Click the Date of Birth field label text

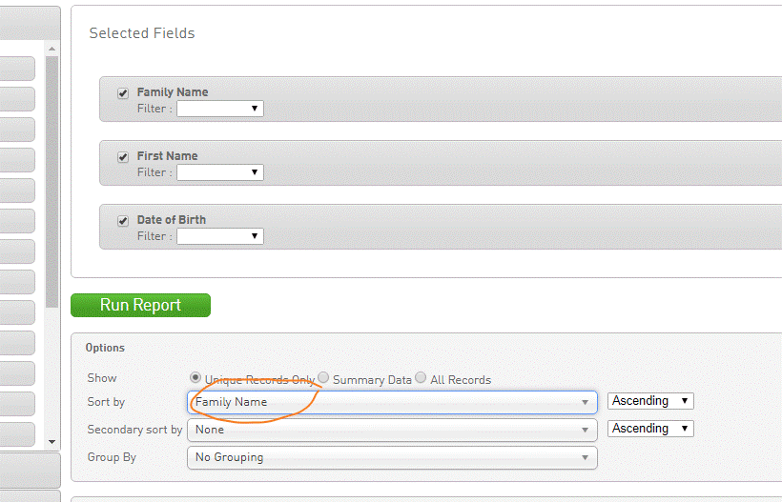(x=172, y=220)
